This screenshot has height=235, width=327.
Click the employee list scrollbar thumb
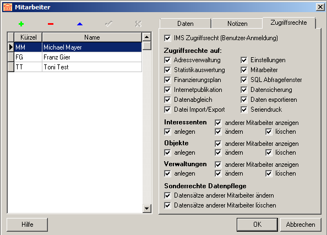click(147, 46)
